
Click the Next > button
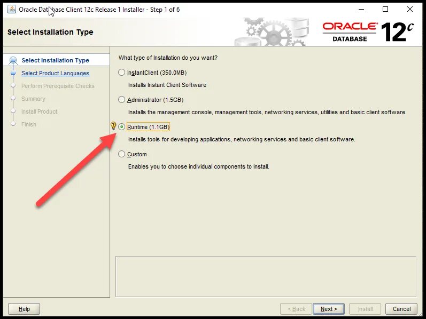click(329, 309)
